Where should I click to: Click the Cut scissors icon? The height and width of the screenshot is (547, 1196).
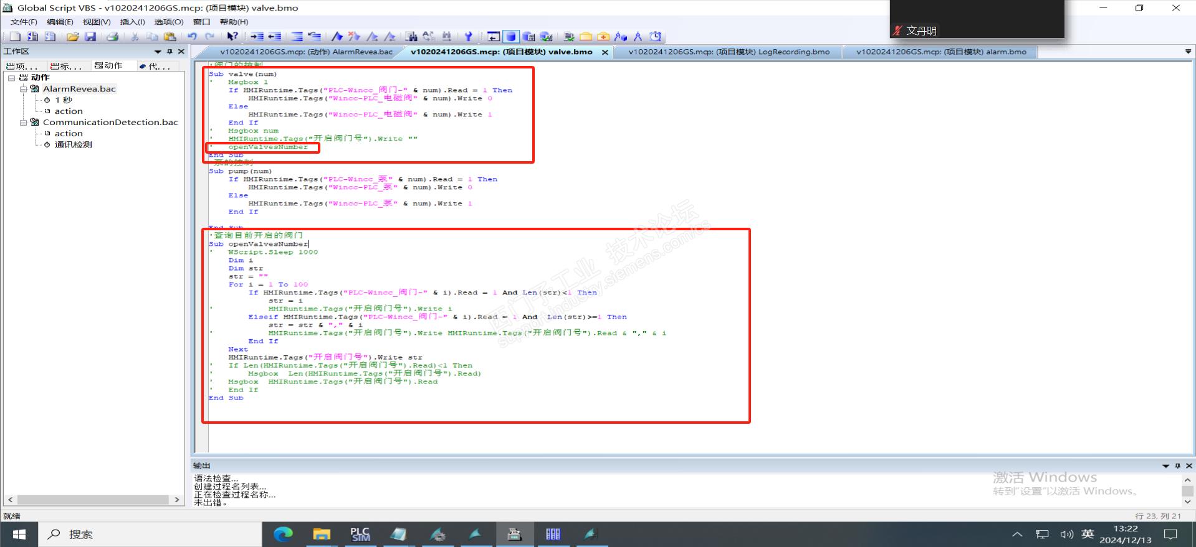point(134,36)
